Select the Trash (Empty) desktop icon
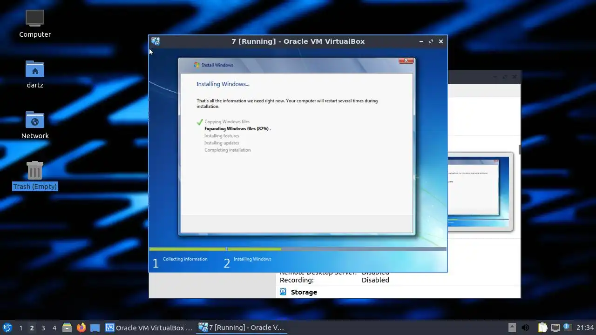The image size is (596, 335). click(x=35, y=176)
